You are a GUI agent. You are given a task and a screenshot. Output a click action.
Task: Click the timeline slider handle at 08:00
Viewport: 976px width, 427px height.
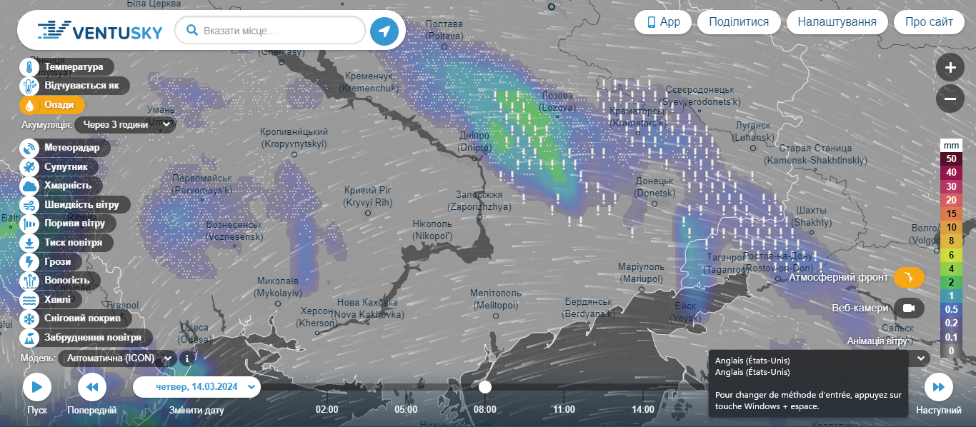tap(485, 387)
